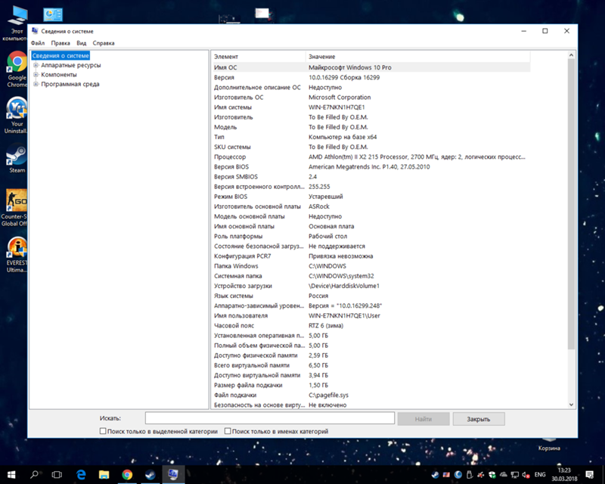The image size is (605, 484).
Task: Click scroll up arrow of details list
Action: [x=571, y=55]
